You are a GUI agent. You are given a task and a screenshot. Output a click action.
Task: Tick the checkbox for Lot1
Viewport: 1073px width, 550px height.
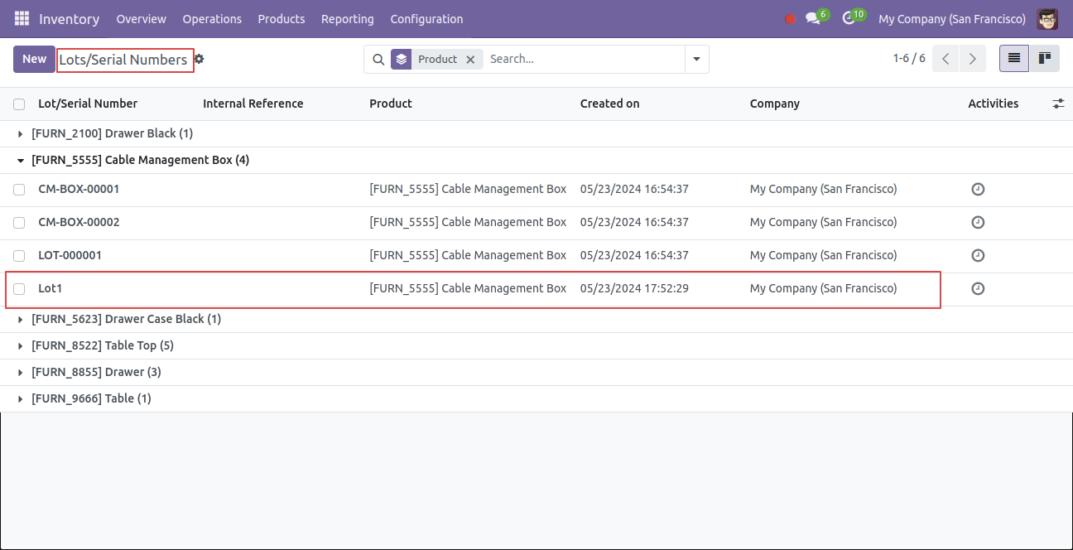[19, 289]
